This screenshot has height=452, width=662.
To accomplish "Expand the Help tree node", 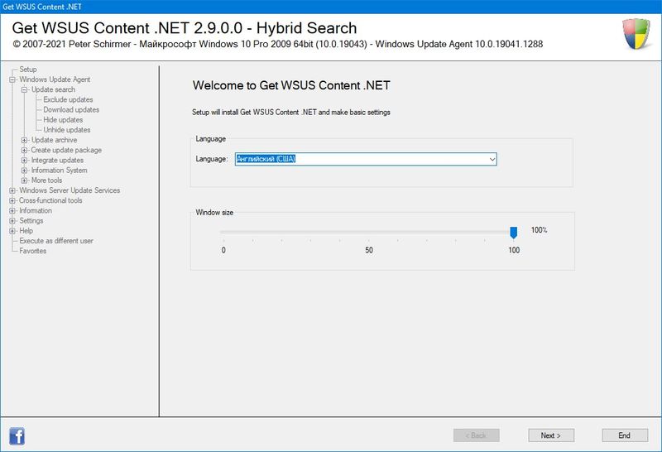I will [12, 231].
